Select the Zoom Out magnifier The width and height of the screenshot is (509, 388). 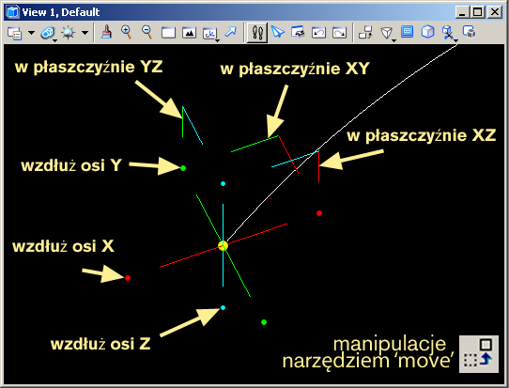point(147,33)
